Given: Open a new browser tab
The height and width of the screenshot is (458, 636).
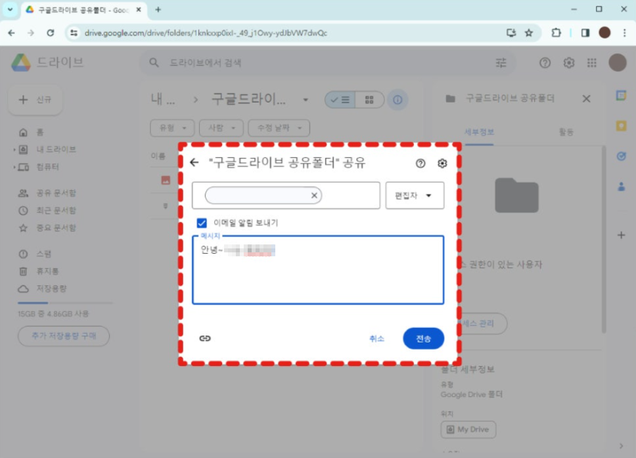Looking at the screenshot, I should click(158, 10).
